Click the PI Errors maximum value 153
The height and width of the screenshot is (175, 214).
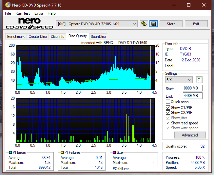coord(48,163)
